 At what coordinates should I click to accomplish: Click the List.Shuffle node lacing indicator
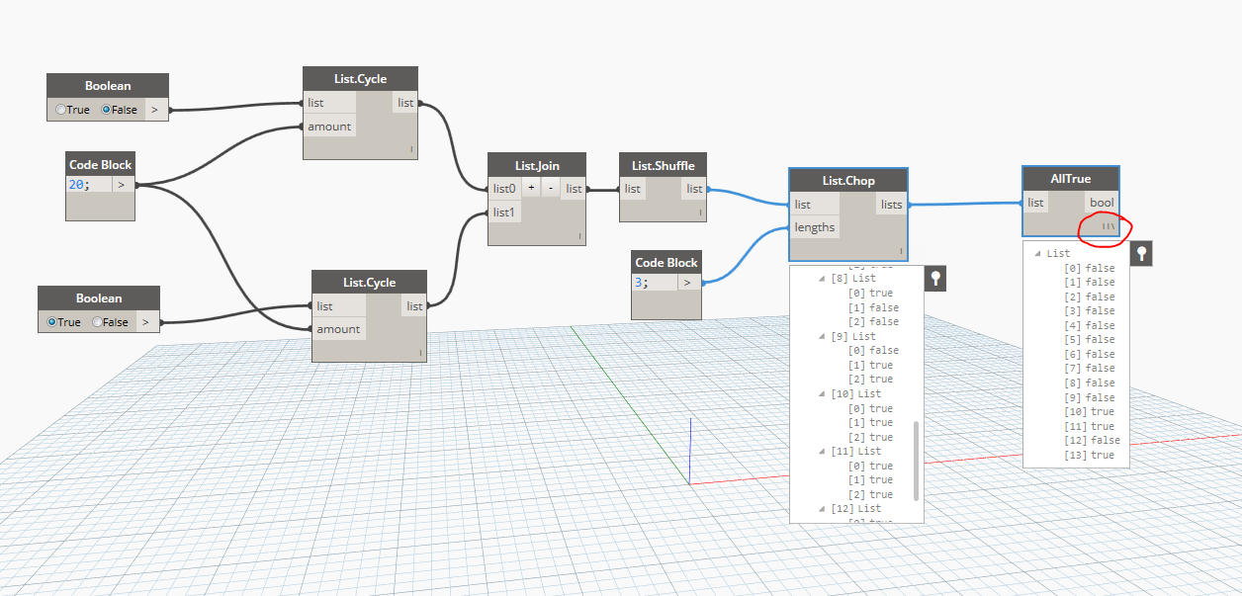point(700,213)
